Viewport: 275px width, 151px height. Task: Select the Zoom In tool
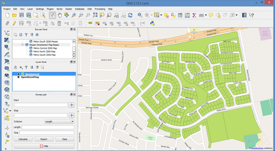click(x=74, y=15)
